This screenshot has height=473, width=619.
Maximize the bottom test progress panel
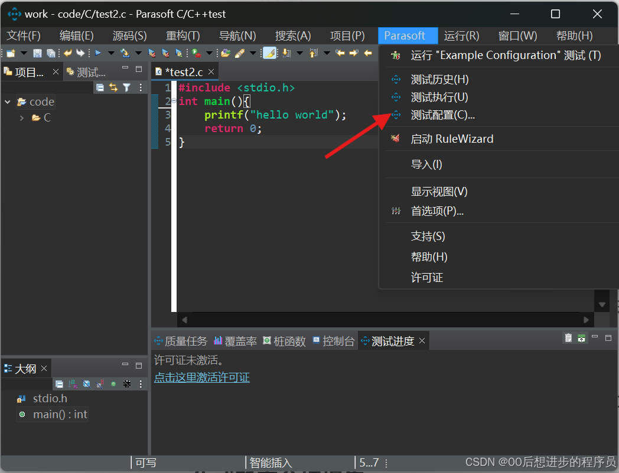(608, 338)
